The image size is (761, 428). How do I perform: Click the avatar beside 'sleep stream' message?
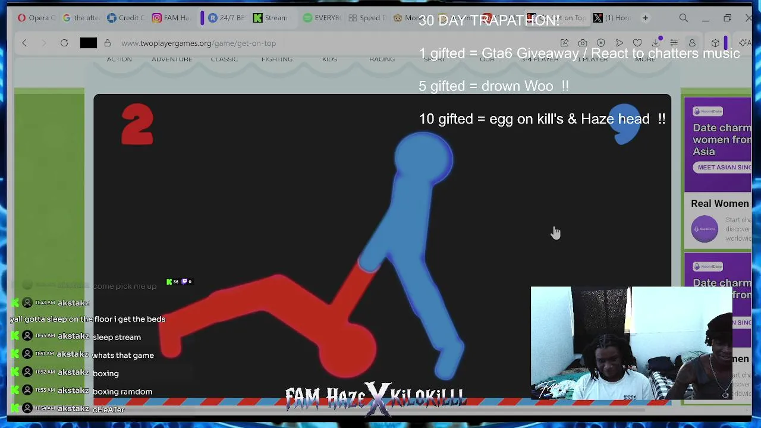point(27,336)
